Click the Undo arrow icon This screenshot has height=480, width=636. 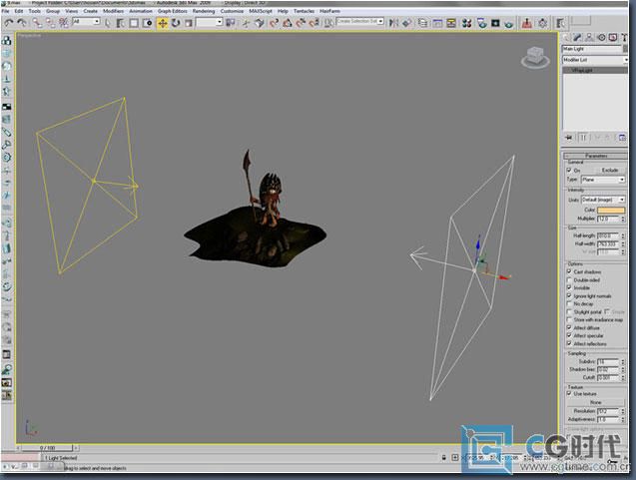pos(9,23)
